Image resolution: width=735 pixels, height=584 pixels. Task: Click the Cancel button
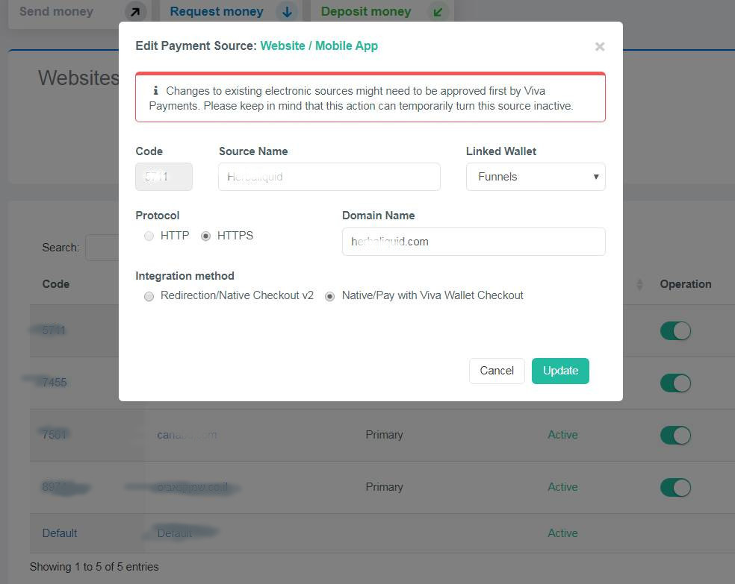[x=496, y=371]
